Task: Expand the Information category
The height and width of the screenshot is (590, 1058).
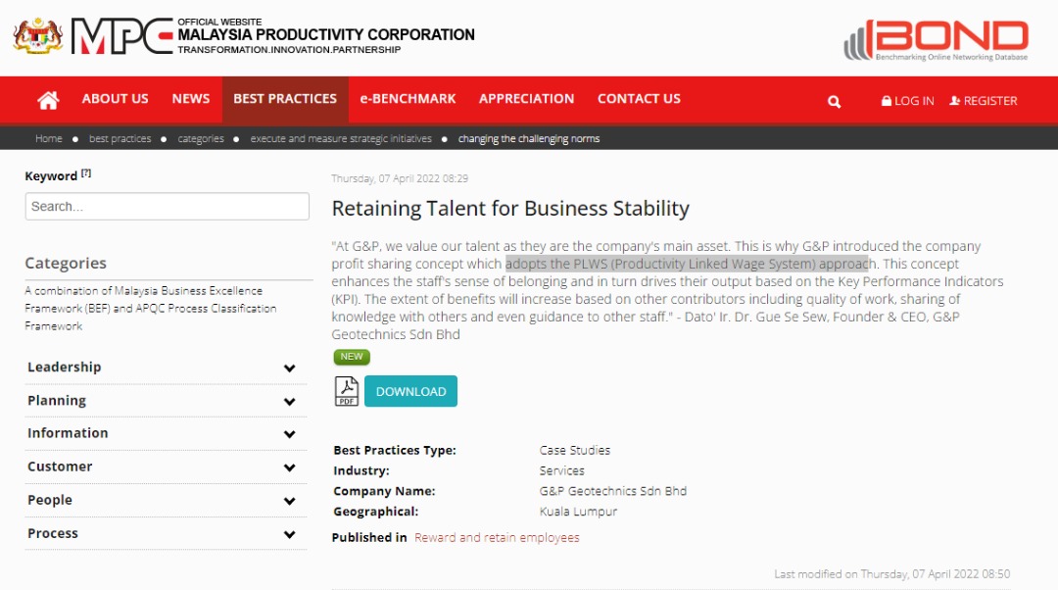Action: pyautogui.click(x=289, y=434)
